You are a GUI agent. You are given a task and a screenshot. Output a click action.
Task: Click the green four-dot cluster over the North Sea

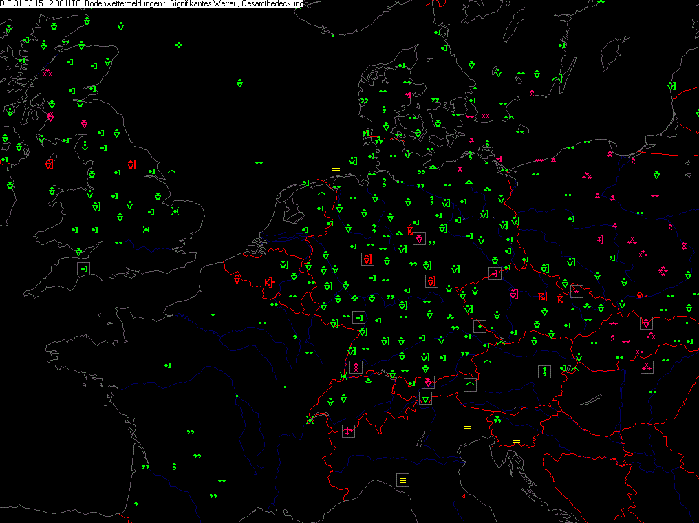(x=178, y=45)
